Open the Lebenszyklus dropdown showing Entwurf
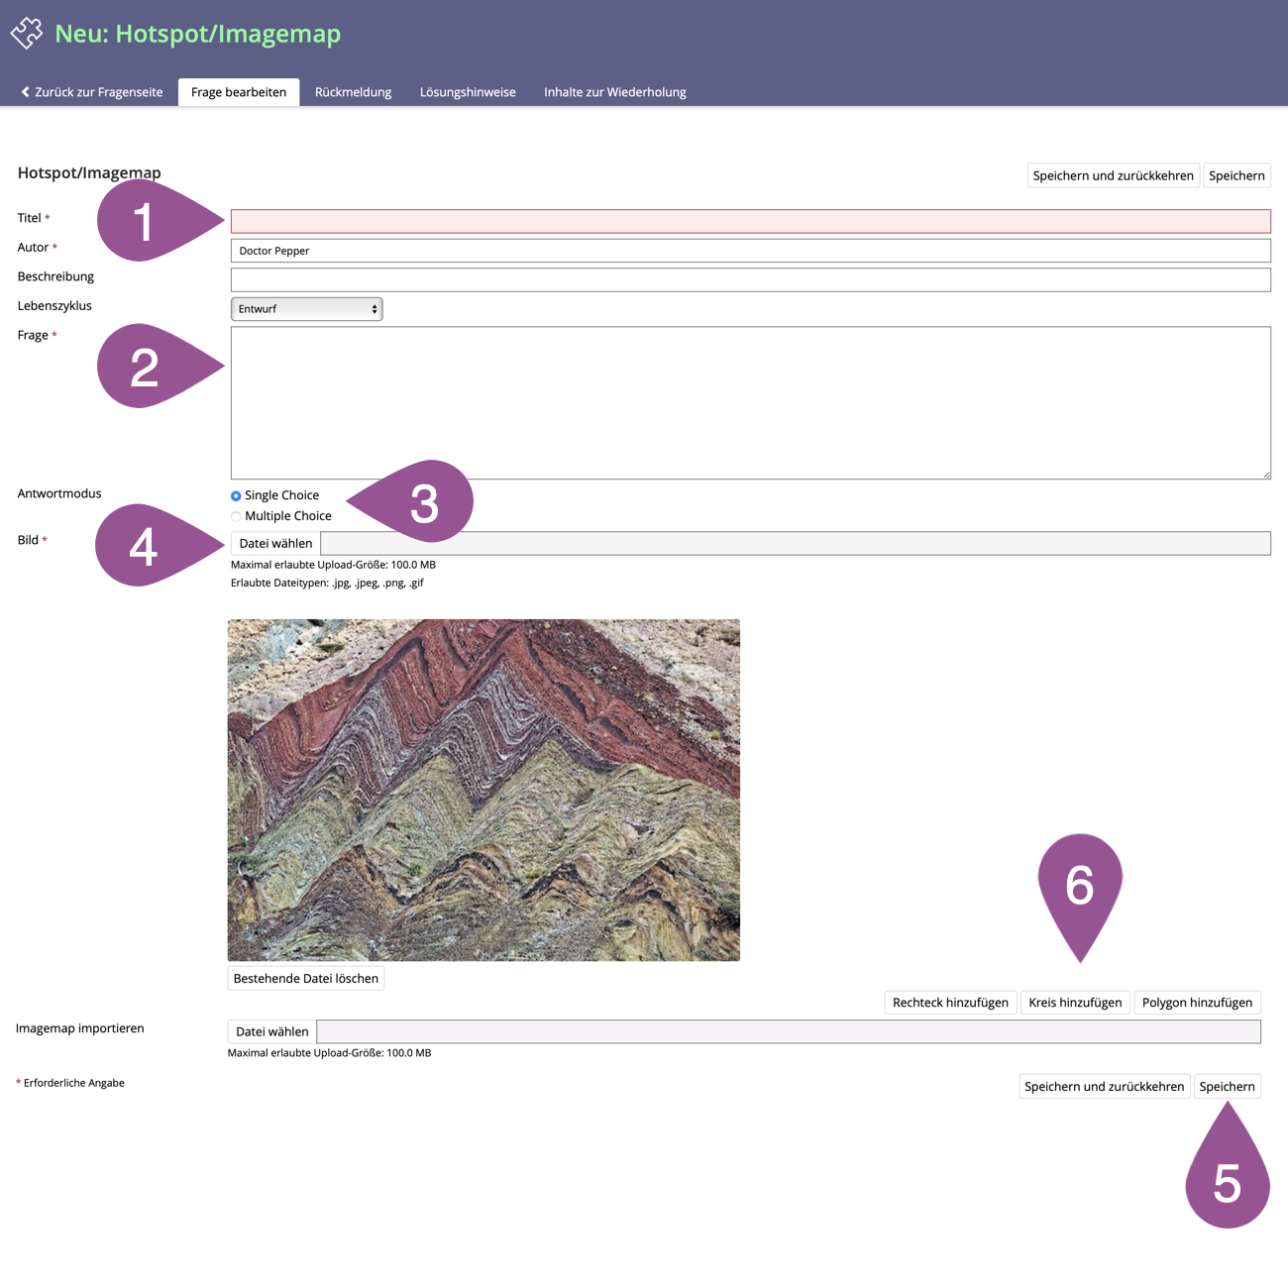The width and height of the screenshot is (1288, 1288). point(306,309)
